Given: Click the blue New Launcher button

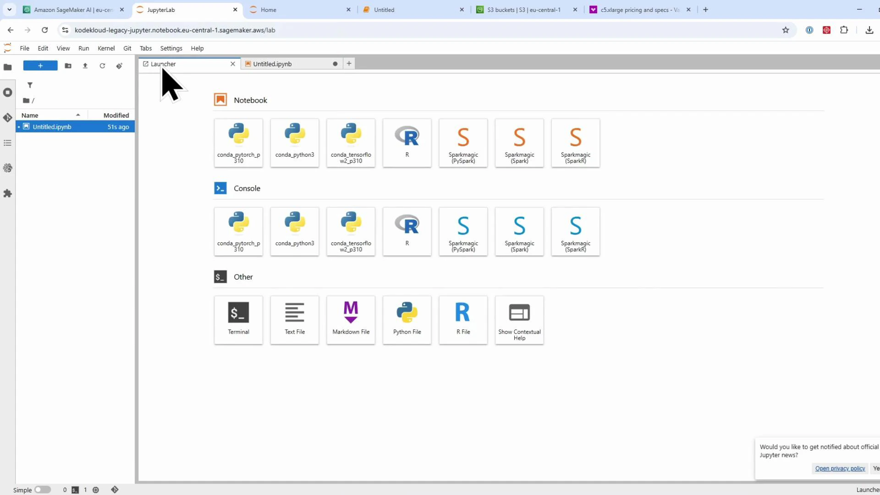Looking at the screenshot, I should 40,66.
